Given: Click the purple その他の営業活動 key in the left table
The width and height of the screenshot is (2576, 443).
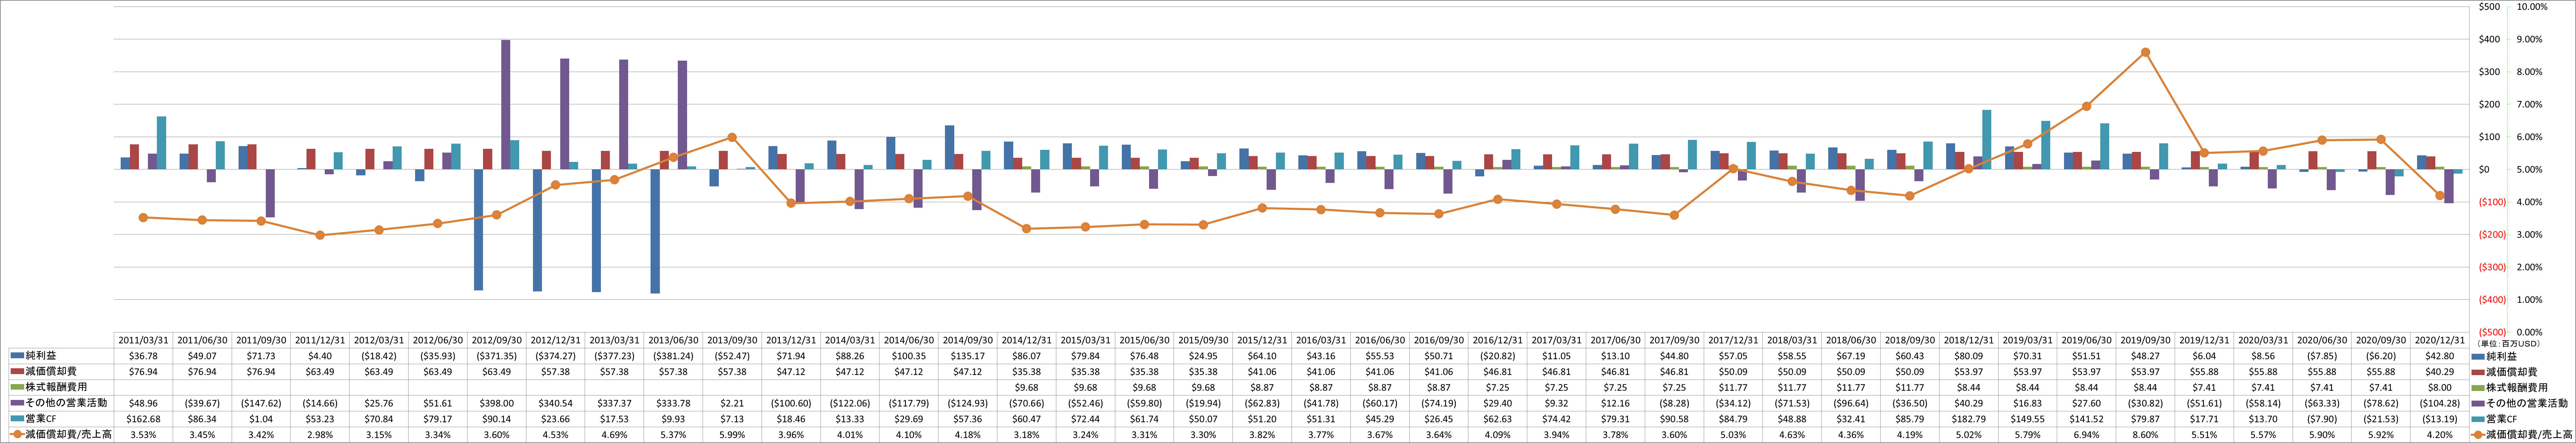Looking at the screenshot, I should [x=17, y=403].
